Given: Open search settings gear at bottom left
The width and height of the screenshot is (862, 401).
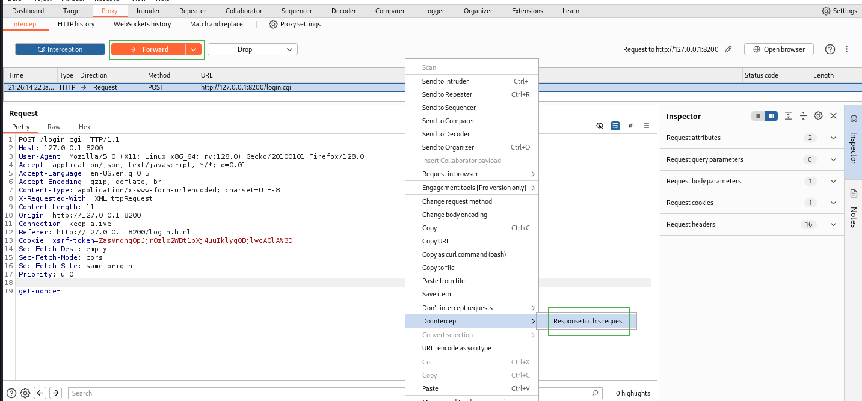Looking at the screenshot, I should coord(25,393).
